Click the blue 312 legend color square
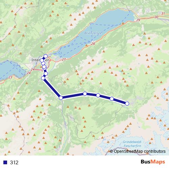 [5, 162]
